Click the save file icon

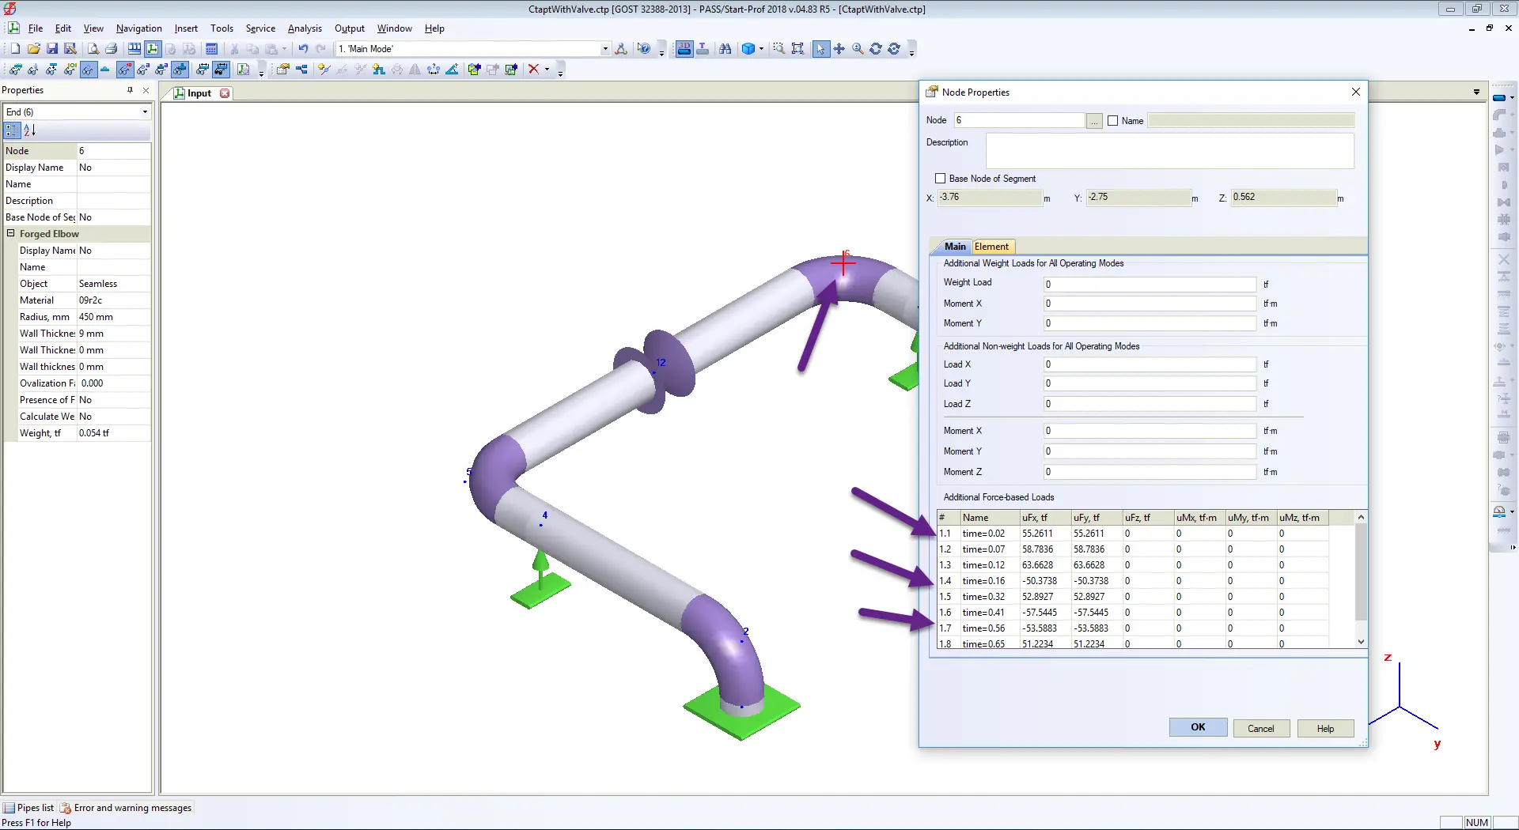coord(52,49)
